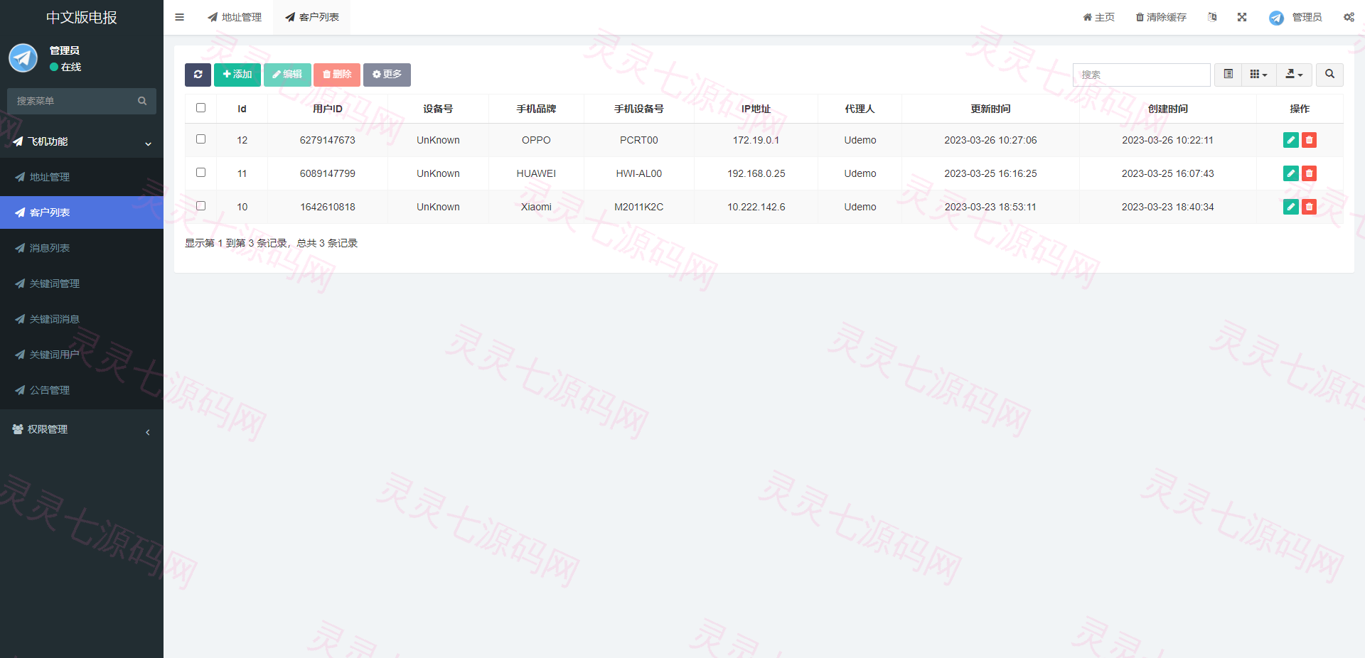Open the advanced search magnifier button
Screen dimensions: 1365x658
coord(1329,75)
